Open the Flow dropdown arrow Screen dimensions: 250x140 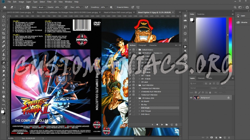[x=82, y=7]
